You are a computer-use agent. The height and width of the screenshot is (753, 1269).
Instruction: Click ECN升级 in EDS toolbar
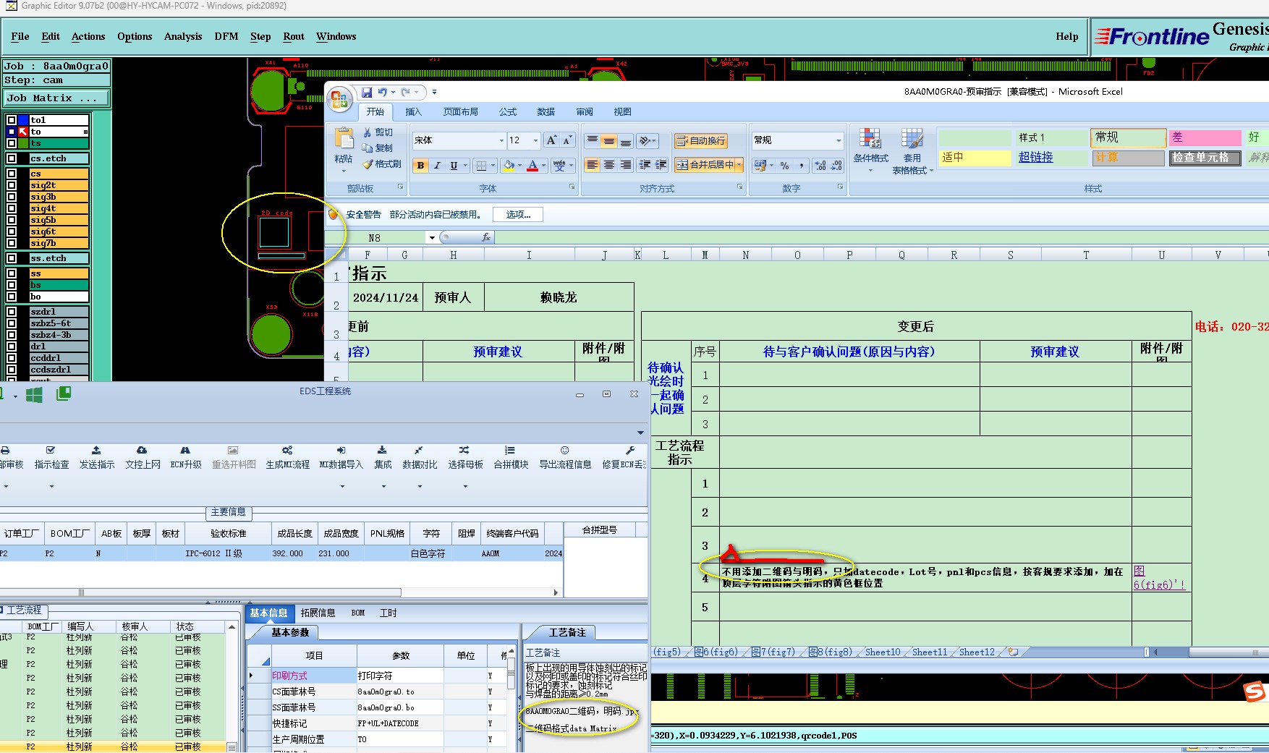(x=186, y=459)
